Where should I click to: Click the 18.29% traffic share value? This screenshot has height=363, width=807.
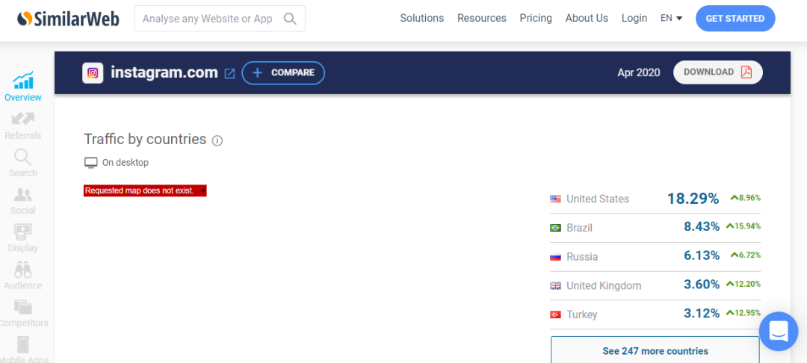693,199
